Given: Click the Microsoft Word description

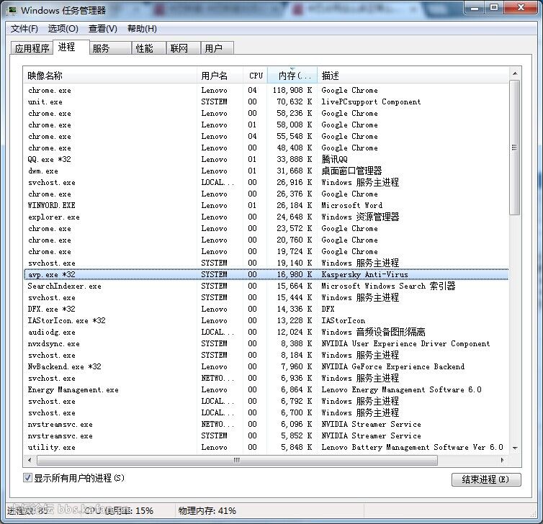Looking at the screenshot, I should (x=352, y=205).
